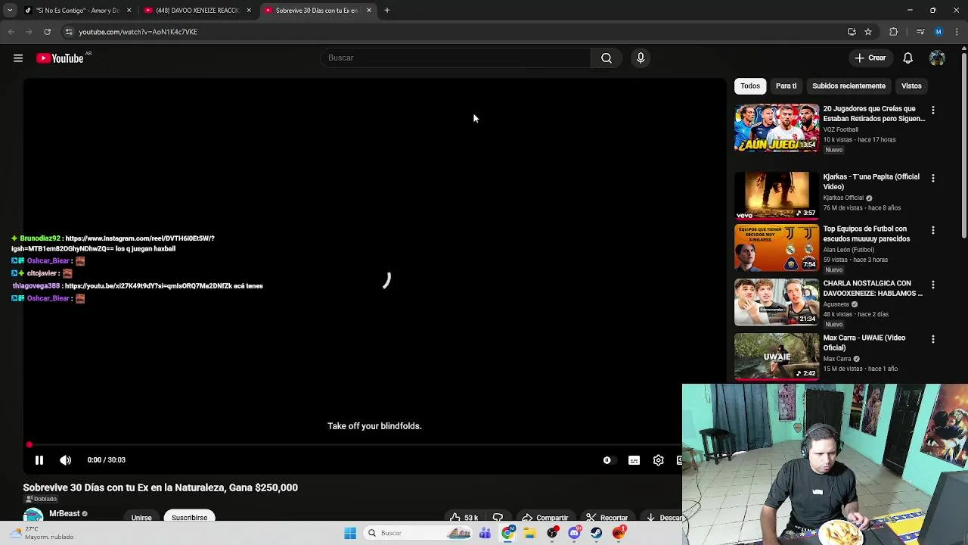Open player settings gear
The width and height of the screenshot is (968, 545).
659,460
